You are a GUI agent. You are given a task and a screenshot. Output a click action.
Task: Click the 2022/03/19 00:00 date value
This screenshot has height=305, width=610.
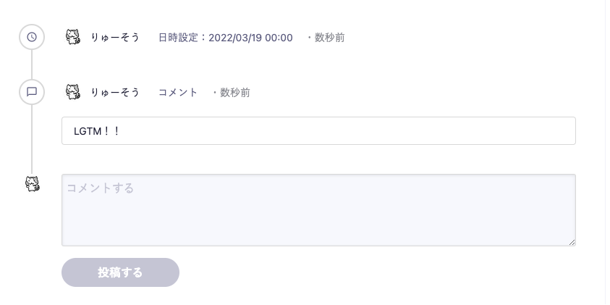pos(250,38)
